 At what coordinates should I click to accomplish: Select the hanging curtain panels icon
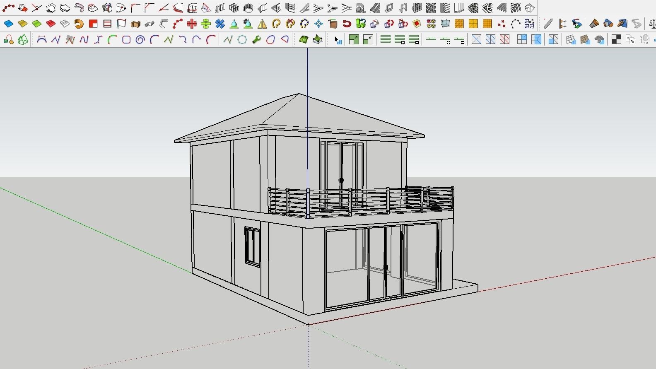click(x=459, y=8)
